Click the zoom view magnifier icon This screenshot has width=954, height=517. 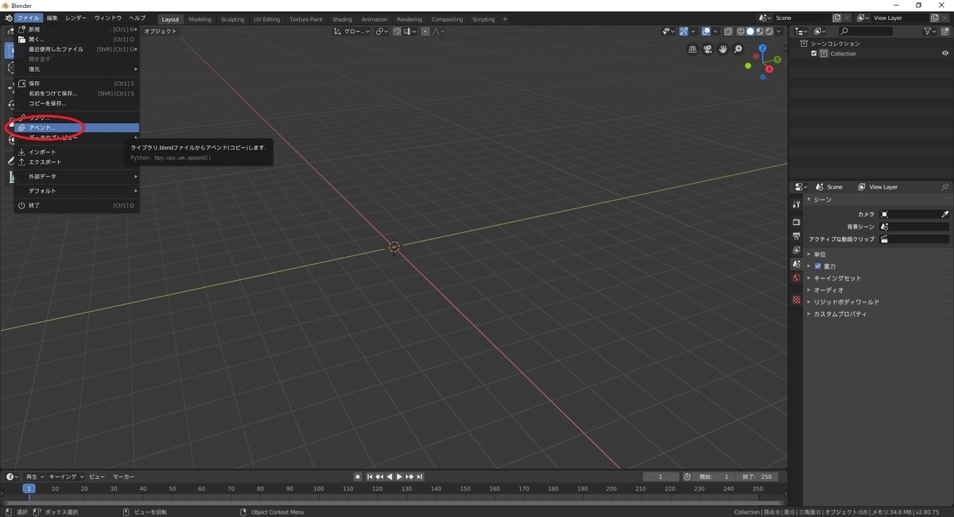[x=739, y=49]
